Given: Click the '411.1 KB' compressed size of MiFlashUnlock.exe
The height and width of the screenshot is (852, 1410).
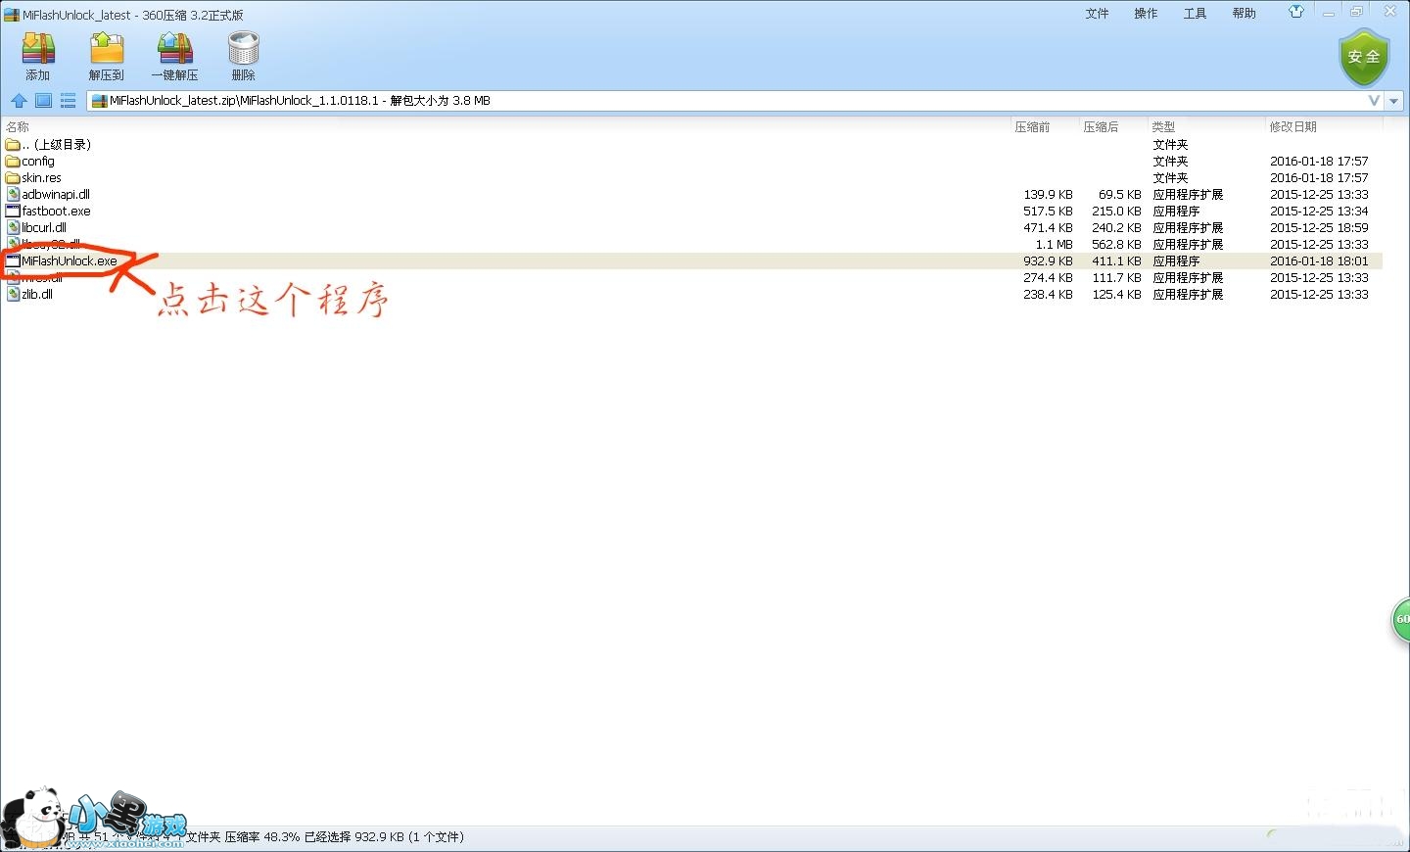Looking at the screenshot, I should coord(1116,261).
